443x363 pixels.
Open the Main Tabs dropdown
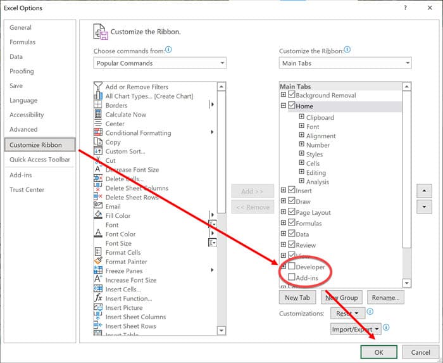coord(346,63)
